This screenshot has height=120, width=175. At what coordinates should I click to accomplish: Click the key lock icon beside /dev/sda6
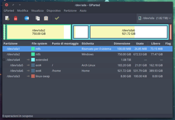pos(28,71)
